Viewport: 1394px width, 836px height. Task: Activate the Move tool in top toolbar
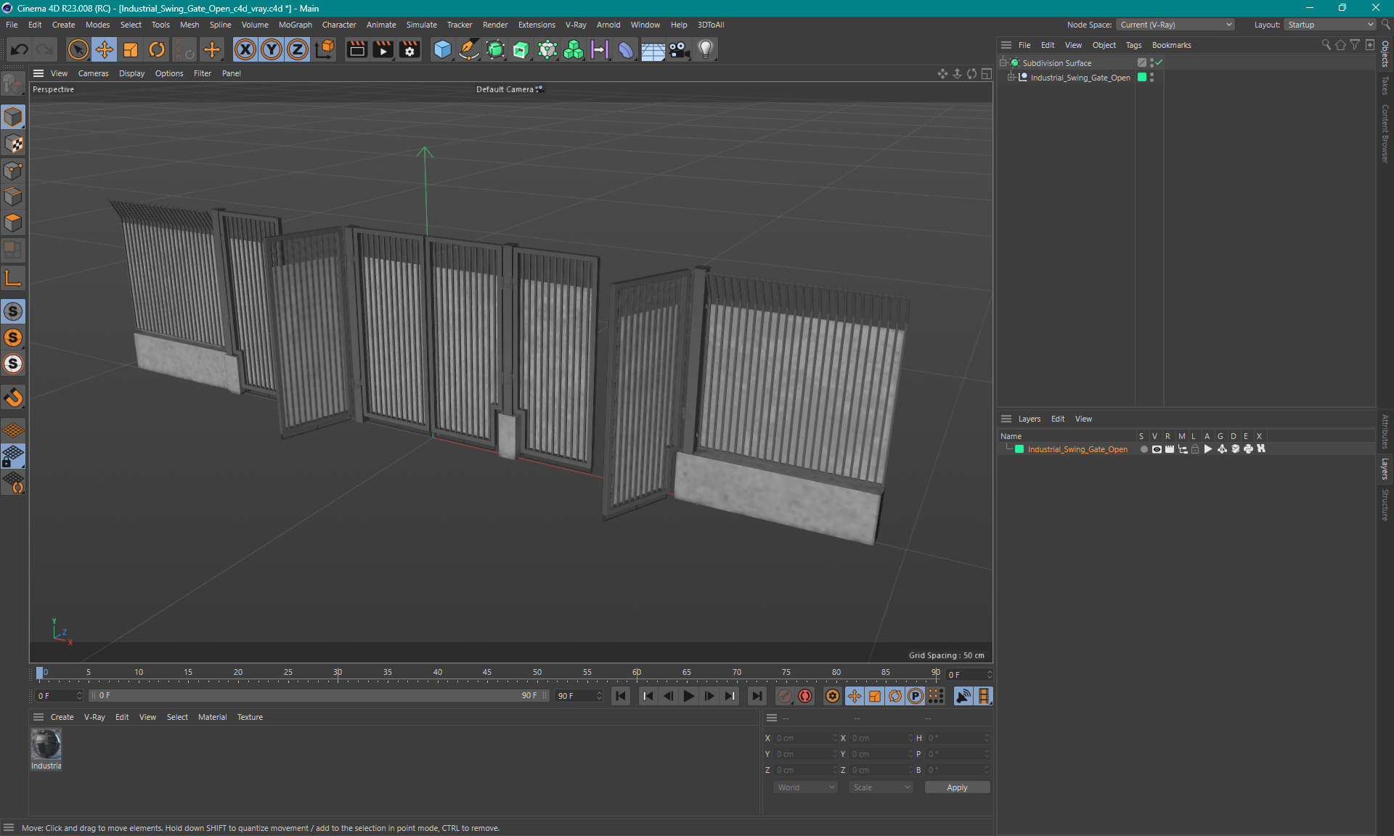click(x=105, y=49)
